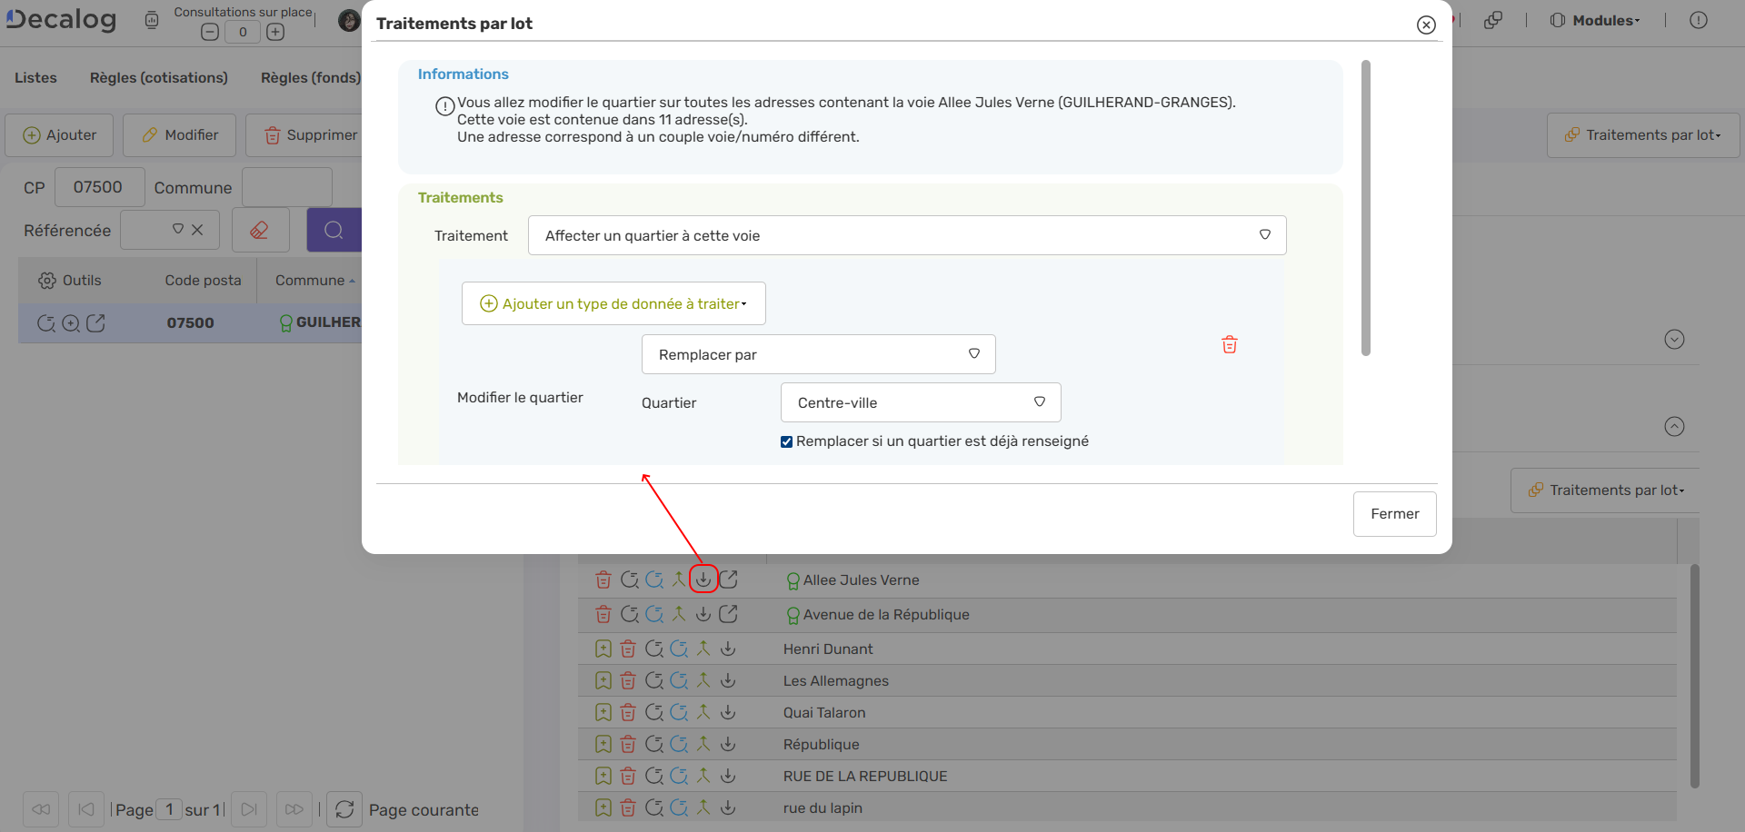Image resolution: width=1745 pixels, height=832 pixels.
Task: Click the CP postal code field
Action: (x=98, y=187)
